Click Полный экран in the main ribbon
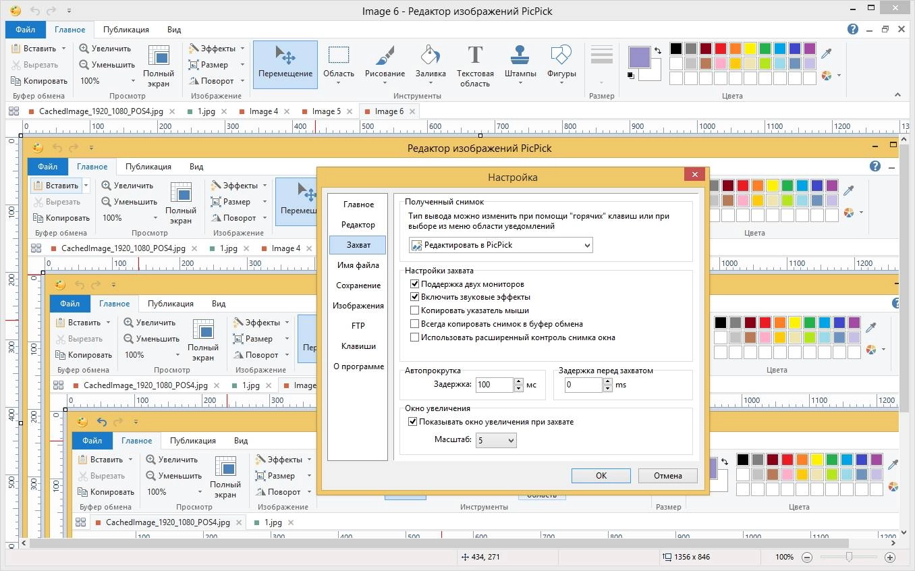This screenshot has height=571, width=915. (x=159, y=65)
